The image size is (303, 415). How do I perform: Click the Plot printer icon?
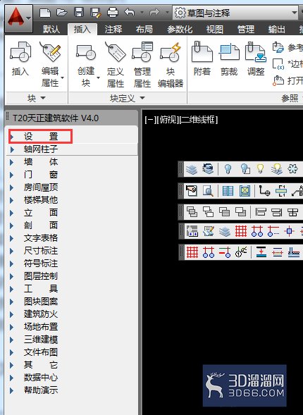pyautogui.click(x=113, y=12)
